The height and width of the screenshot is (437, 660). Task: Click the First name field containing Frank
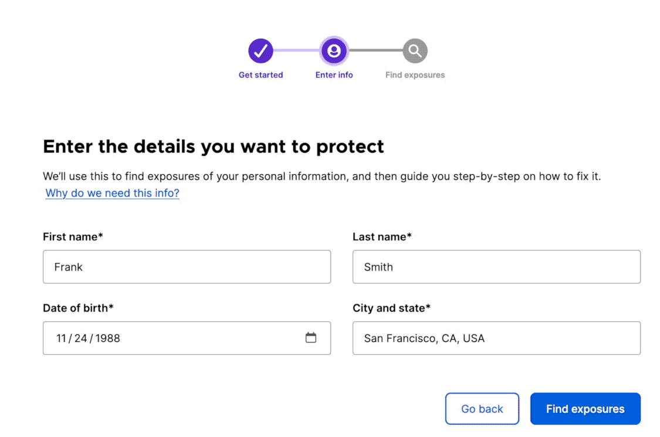tap(187, 267)
